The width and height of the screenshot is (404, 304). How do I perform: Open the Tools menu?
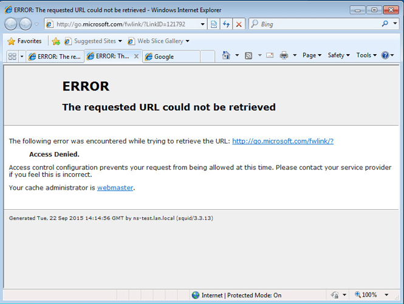point(366,55)
